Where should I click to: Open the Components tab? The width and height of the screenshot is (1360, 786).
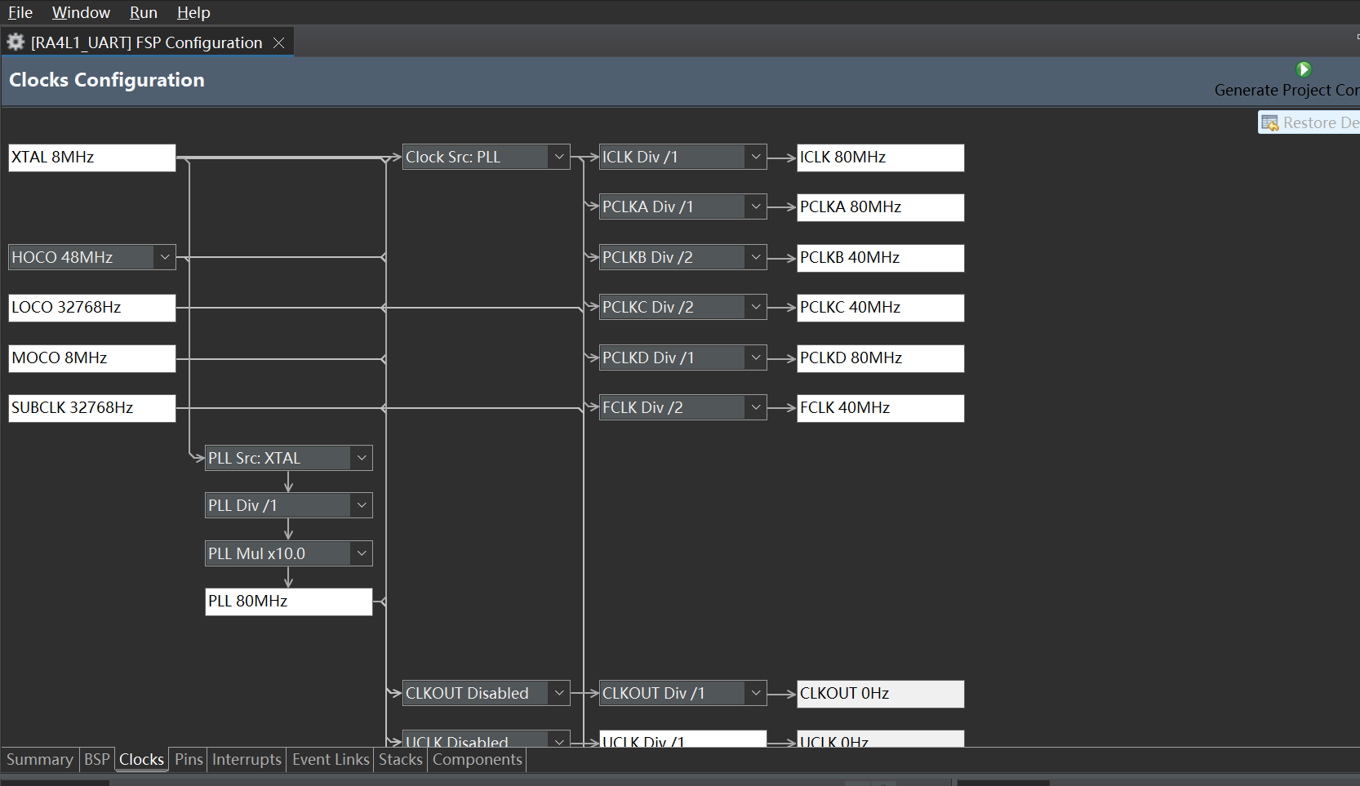point(477,760)
